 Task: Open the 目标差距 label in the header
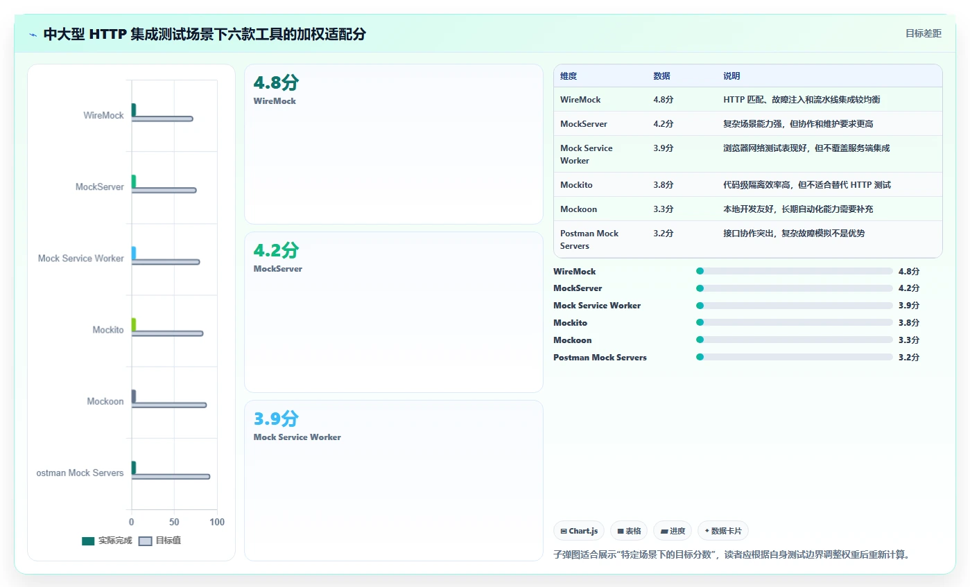coord(924,33)
